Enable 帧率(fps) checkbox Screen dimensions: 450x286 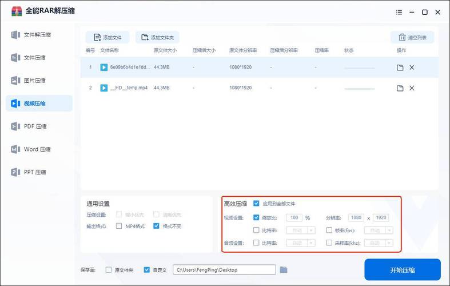[x=329, y=230]
